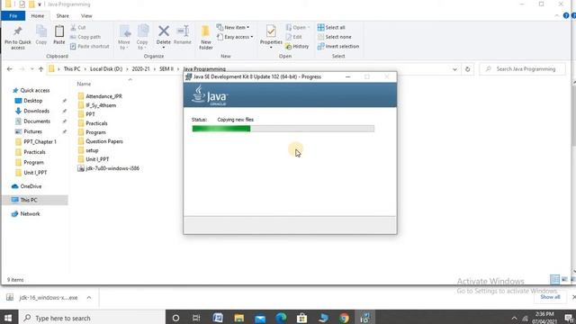Select the Attendance_JPR folder

[x=100, y=96]
